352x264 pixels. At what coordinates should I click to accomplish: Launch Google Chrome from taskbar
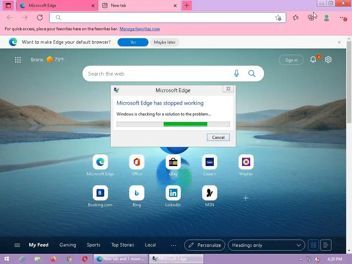coord(69,259)
